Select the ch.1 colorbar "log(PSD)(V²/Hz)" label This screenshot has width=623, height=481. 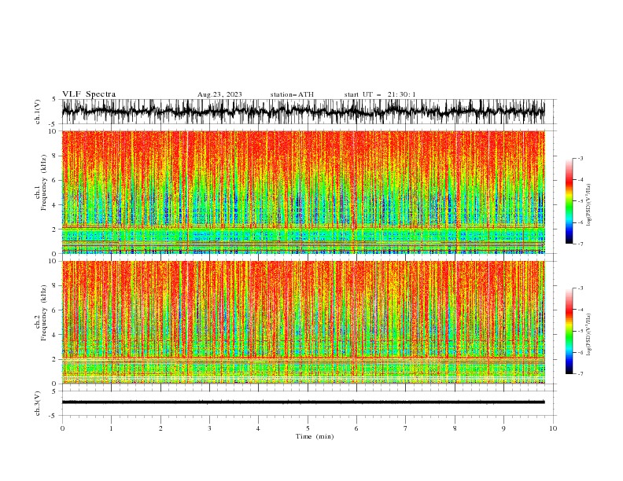point(589,205)
